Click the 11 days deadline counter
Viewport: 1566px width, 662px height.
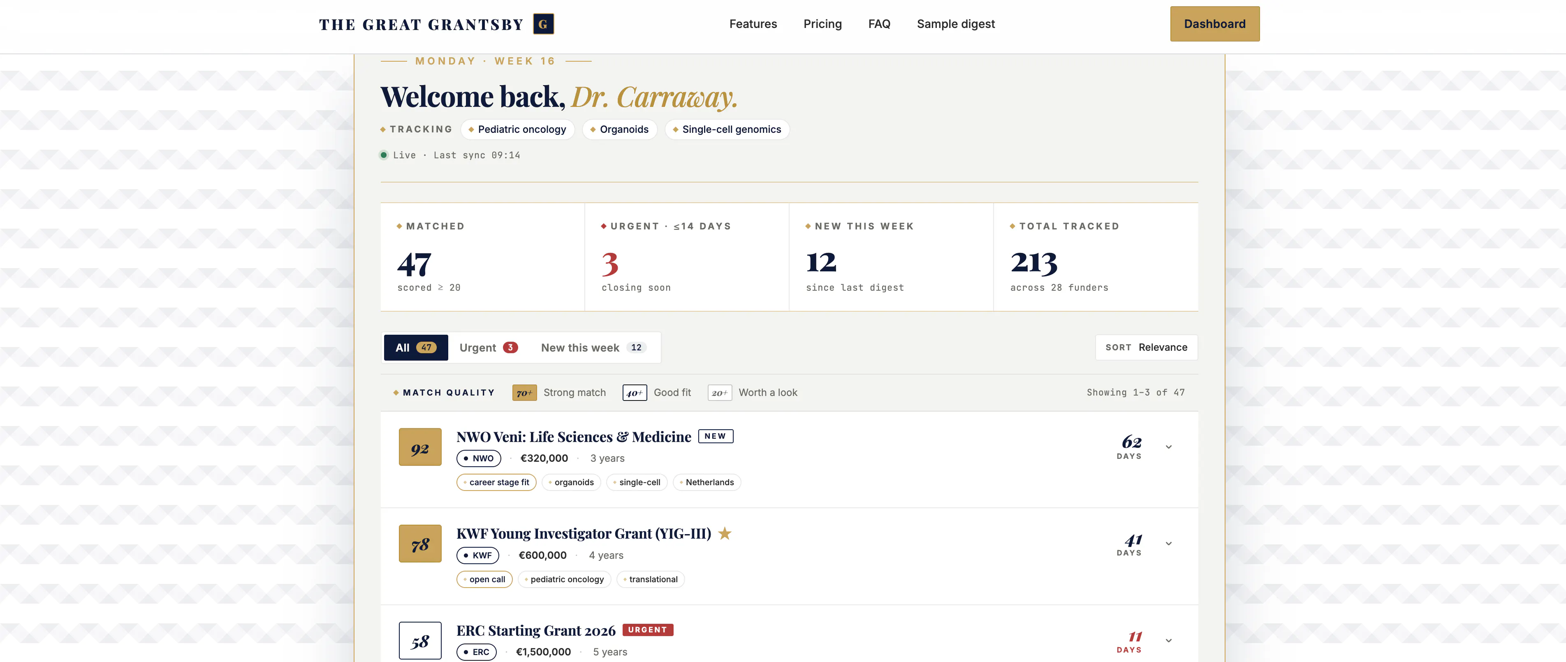tap(1130, 641)
